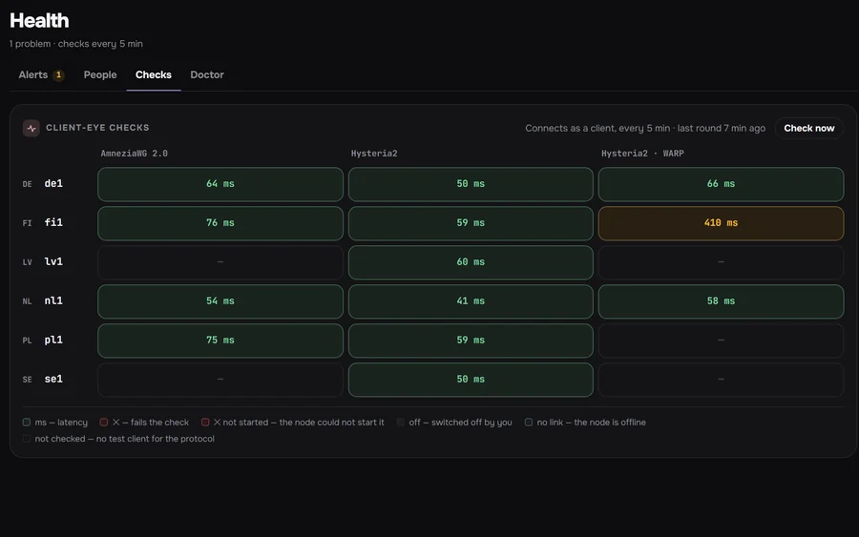Click the Hysteria2 · WARP column header

click(642, 154)
